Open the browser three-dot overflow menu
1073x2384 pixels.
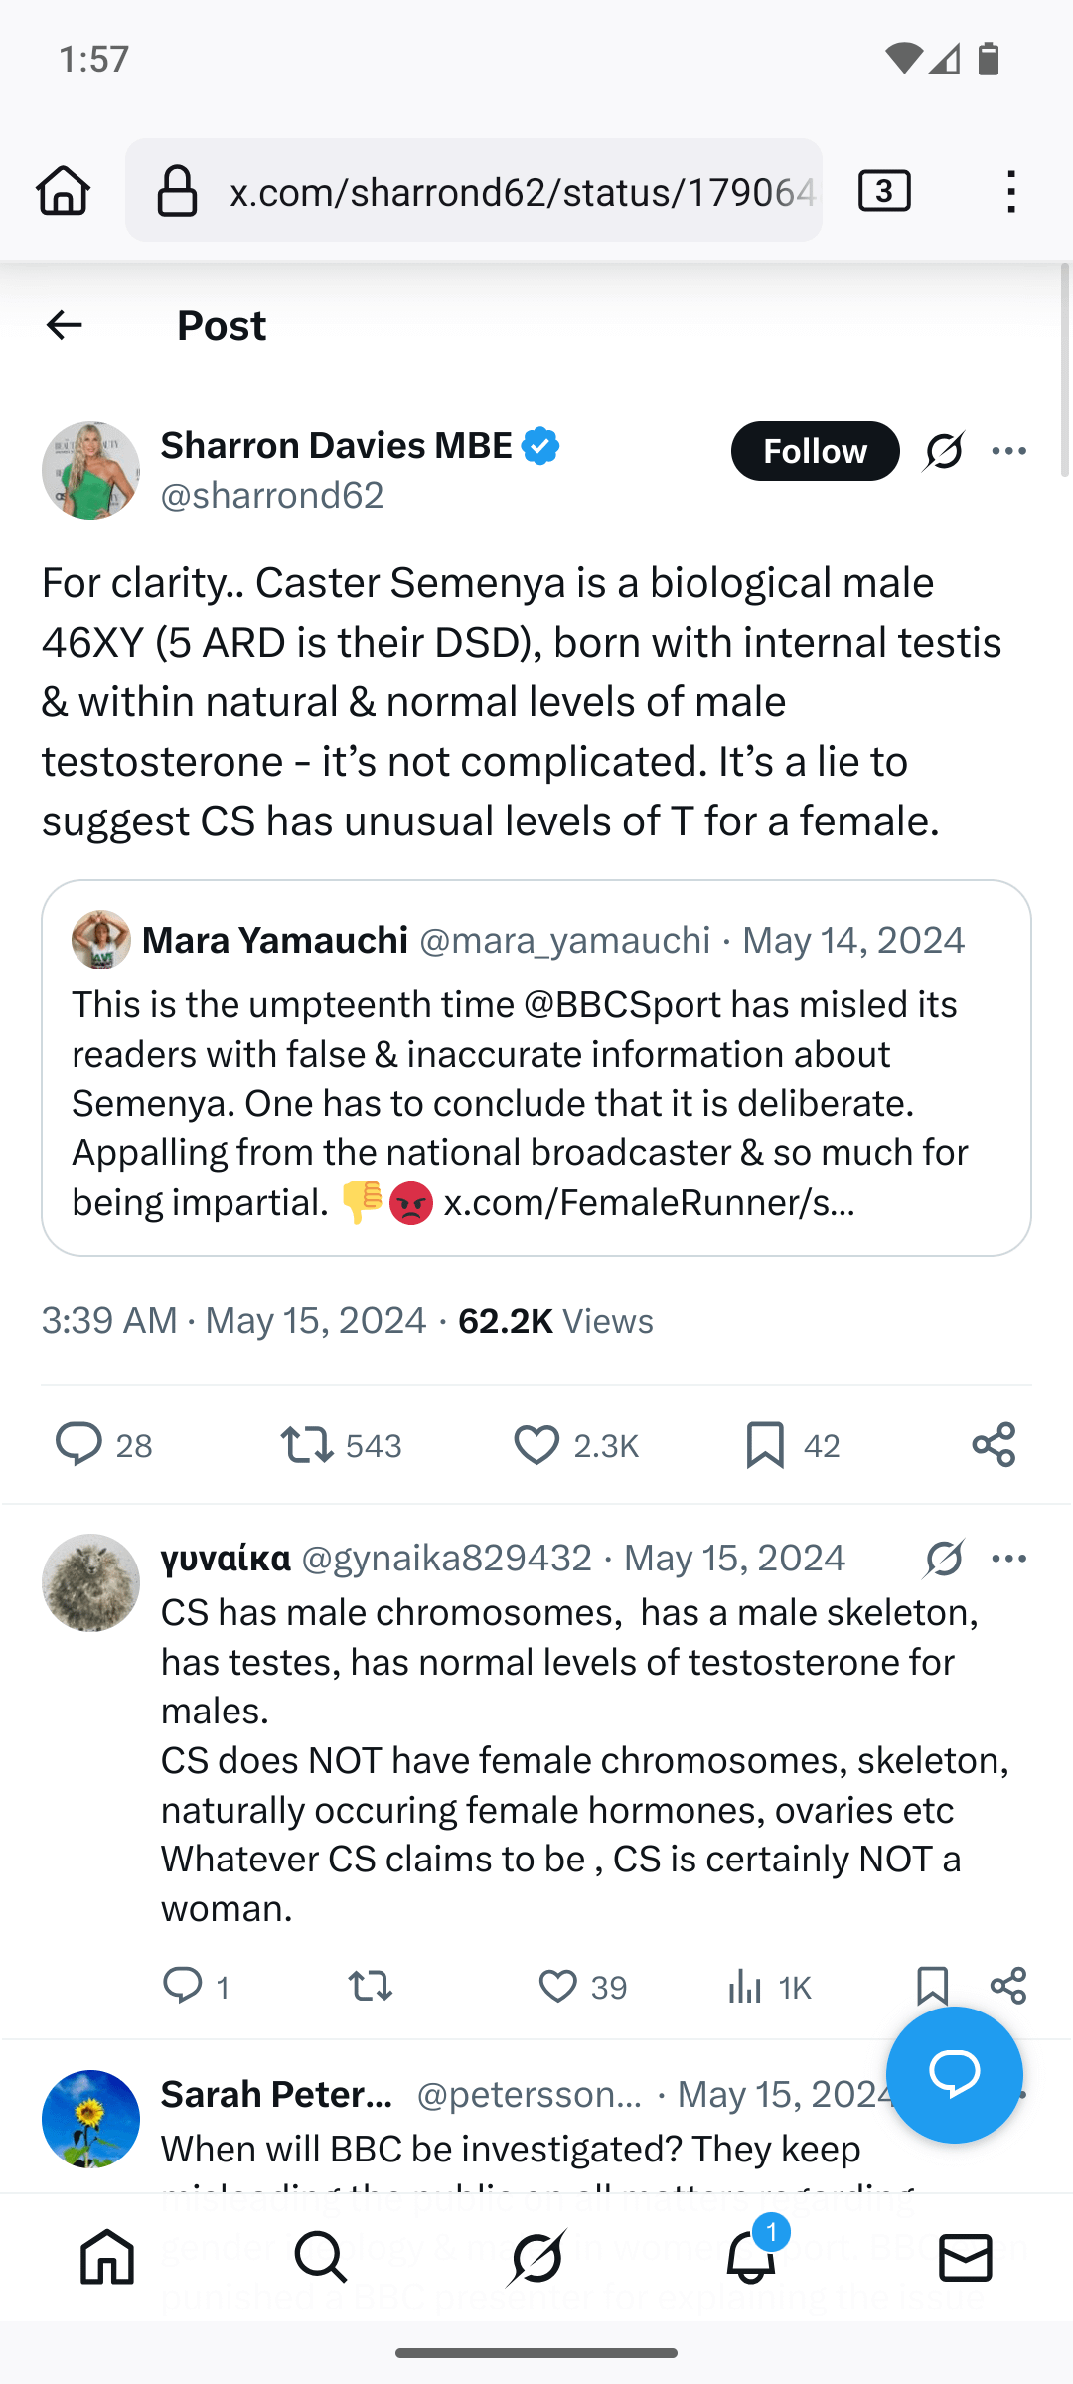1010,190
